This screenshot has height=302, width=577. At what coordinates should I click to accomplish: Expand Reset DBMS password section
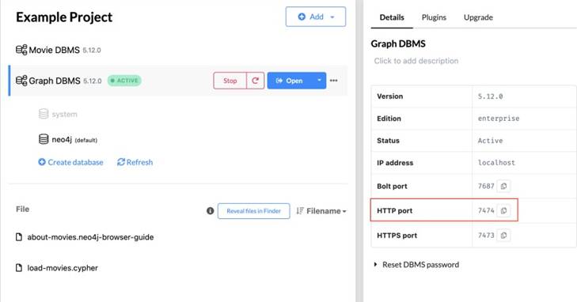[x=416, y=265]
